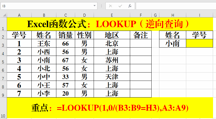Image resolution: width=216 pixels, height=119 pixels.
Task: Click the name cell '王东'
Action: (44, 43)
